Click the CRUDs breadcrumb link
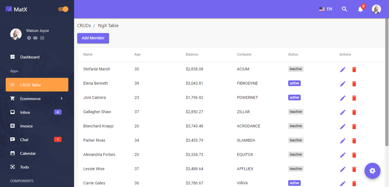This screenshot has width=389, height=187. click(x=84, y=26)
